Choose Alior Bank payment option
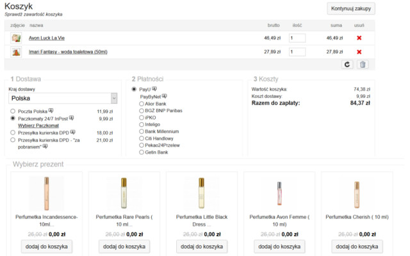The height and width of the screenshot is (256, 410). pyautogui.click(x=142, y=104)
